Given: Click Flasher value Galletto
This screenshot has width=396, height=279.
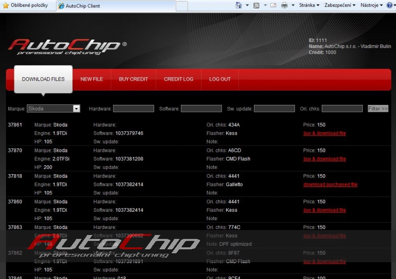Looking at the screenshot, I should click(234, 185).
